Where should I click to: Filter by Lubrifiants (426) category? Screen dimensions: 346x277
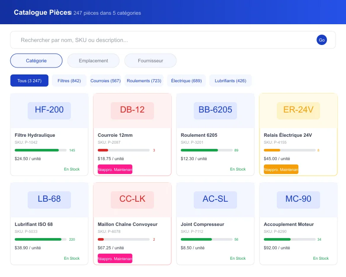pos(231,81)
